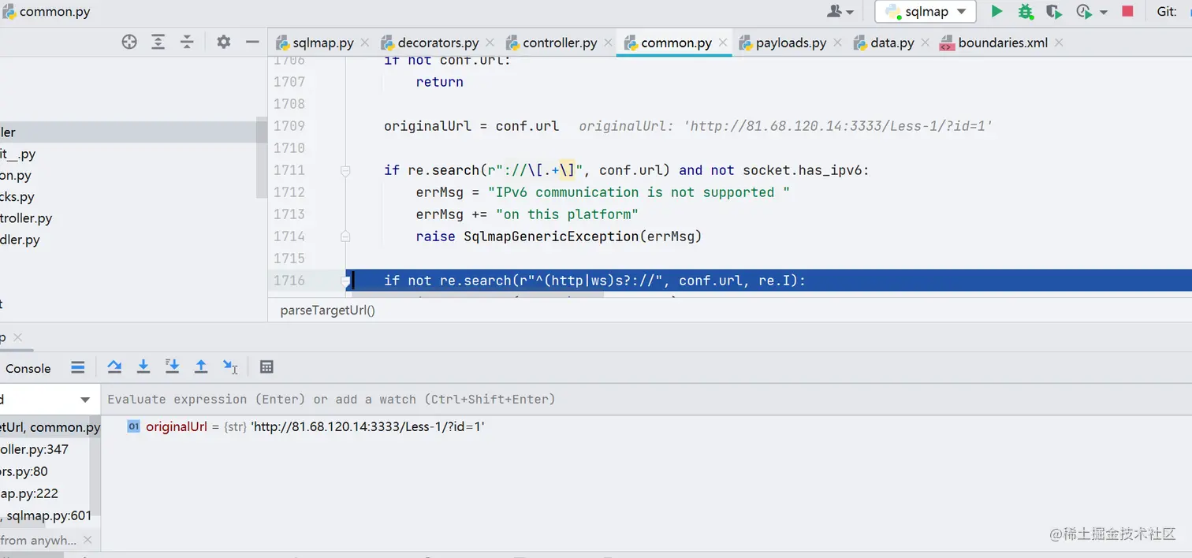Open the sqlmap run configuration dropdown
1192x558 pixels.
926,11
